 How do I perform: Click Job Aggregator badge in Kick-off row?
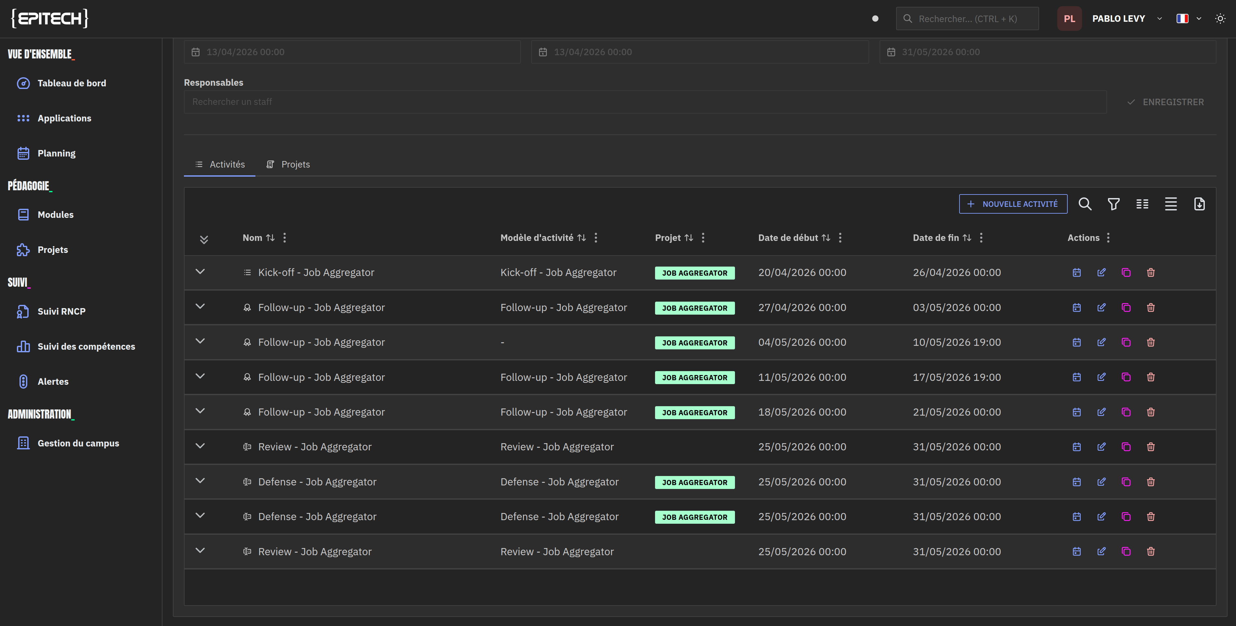coord(694,273)
